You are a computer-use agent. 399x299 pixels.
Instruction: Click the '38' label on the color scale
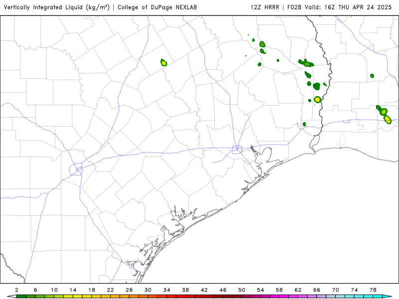pos(186,290)
